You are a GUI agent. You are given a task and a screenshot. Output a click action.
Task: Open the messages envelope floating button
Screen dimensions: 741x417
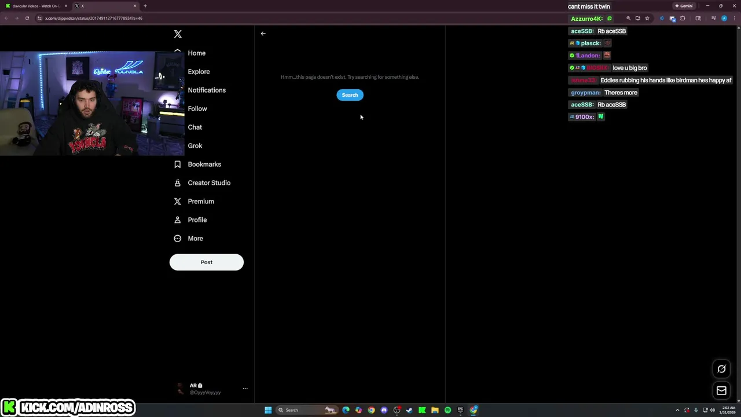pyautogui.click(x=721, y=391)
